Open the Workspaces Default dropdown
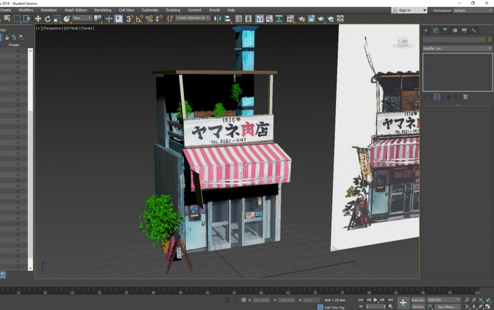This screenshot has width=494, height=310. click(472, 10)
